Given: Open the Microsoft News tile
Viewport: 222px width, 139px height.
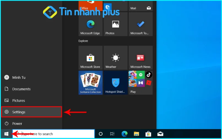Looking at the screenshot, I should 140,58.
